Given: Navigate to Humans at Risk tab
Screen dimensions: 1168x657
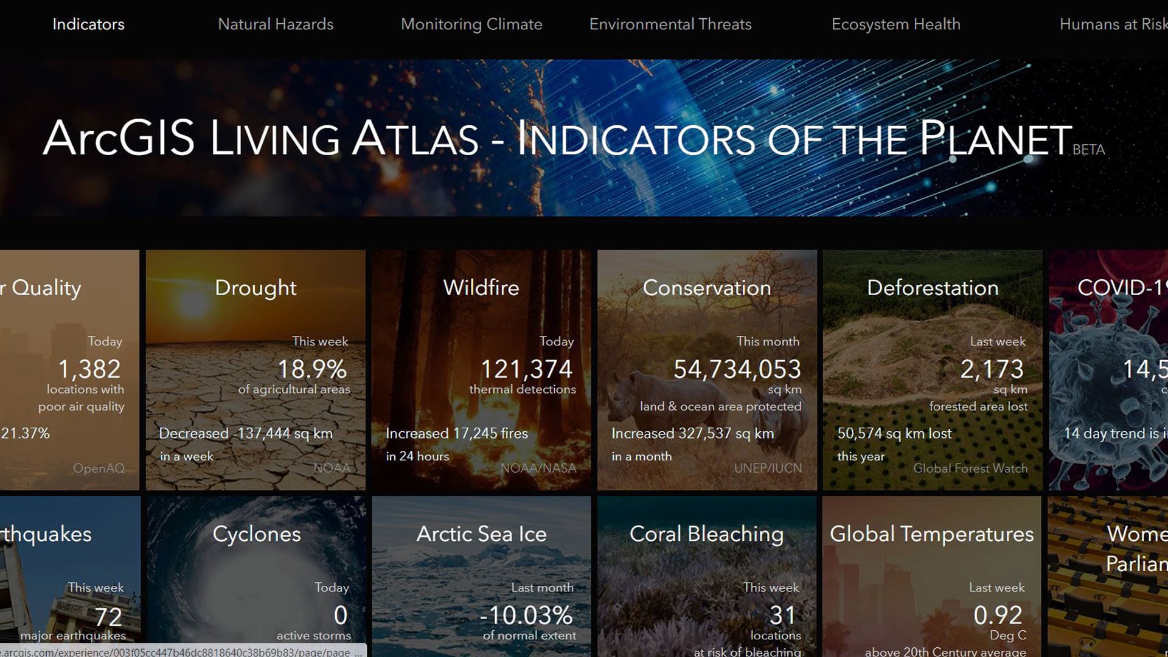Looking at the screenshot, I should click(x=1112, y=24).
